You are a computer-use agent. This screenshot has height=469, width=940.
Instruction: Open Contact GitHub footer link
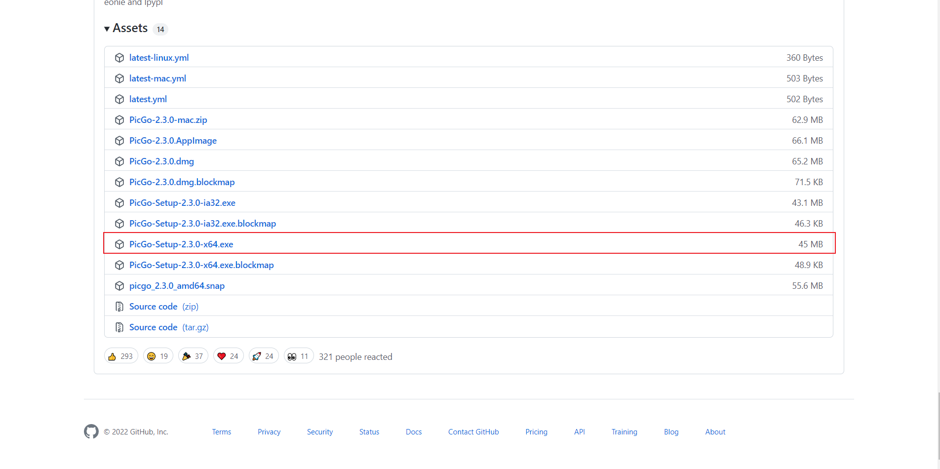473,432
